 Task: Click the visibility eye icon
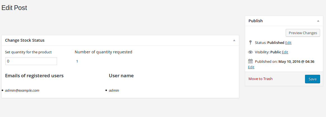tap(250, 52)
